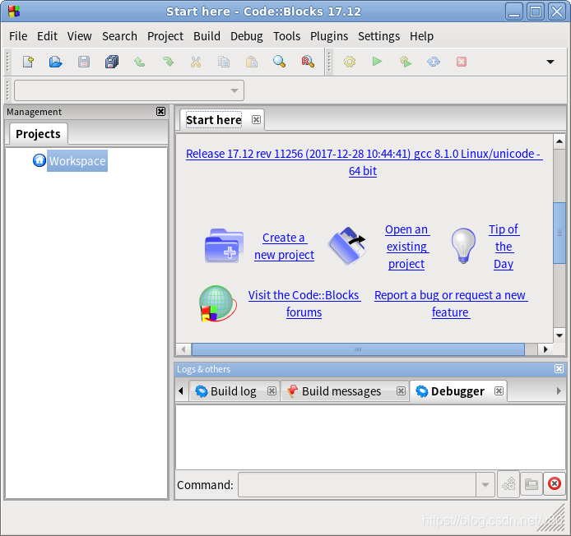The image size is (571, 536).
Task: Click the open existing project icon
Action: (x=346, y=246)
